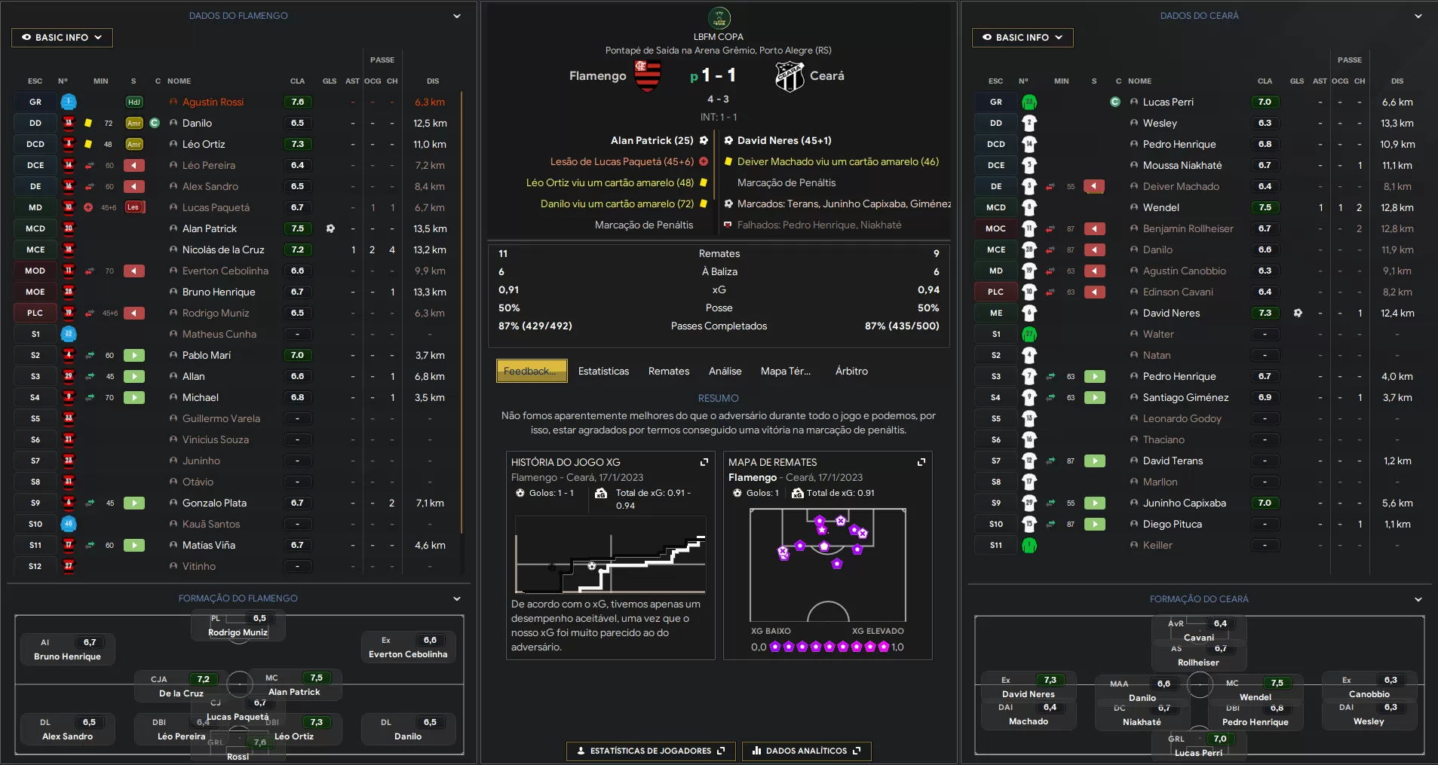The height and width of the screenshot is (765, 1438).
Task: Click Ceará team name in scoreline
Action: pos(826,76)
